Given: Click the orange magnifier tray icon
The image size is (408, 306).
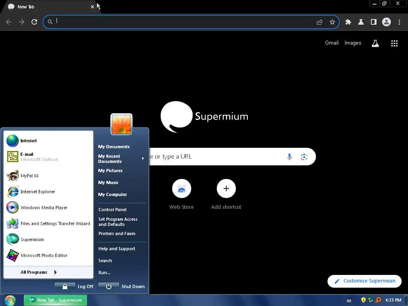Looking at the screenshot, I should pos(379,300).
